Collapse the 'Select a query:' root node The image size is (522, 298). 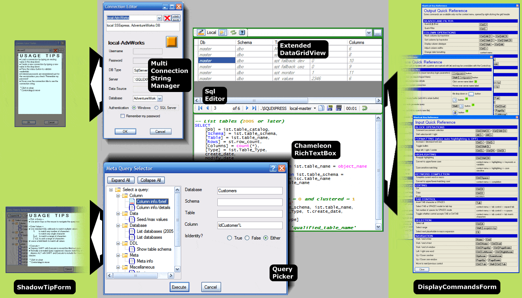pyautogui.click(x=111, y=190)
